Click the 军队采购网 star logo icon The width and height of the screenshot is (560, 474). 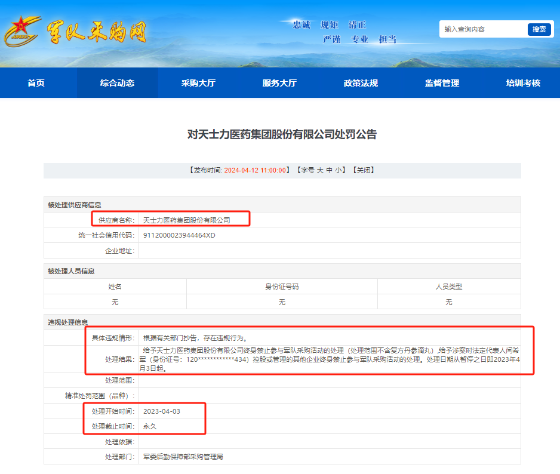coord(21,31)
